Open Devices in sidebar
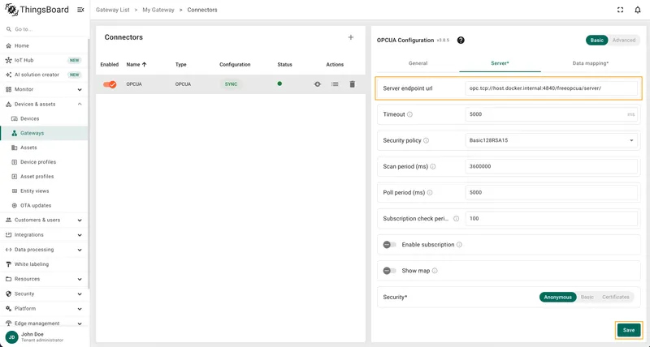 tap(44, 118)
